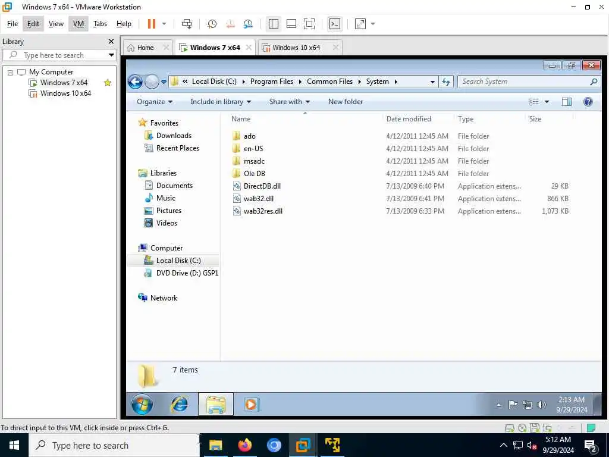Toggle the thumbnail bar icon
The image size is (609, 457).
click(291, 24)
